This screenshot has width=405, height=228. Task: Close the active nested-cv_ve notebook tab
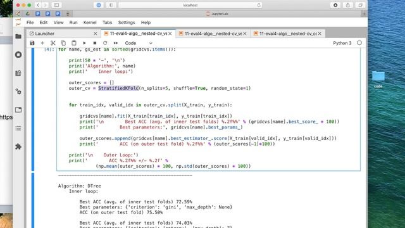(170, 34)
